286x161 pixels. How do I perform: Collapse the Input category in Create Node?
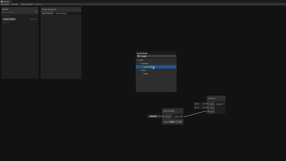(x=138, y=60)
